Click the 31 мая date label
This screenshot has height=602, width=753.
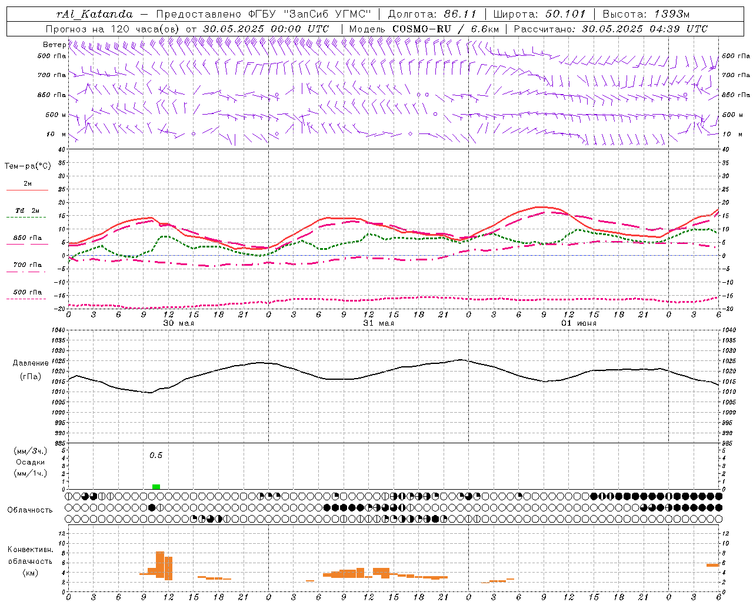pos(379,323)
